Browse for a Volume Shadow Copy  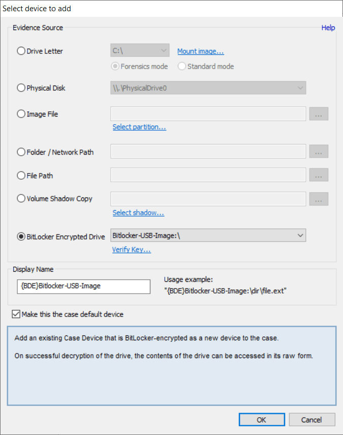(319, 199)
